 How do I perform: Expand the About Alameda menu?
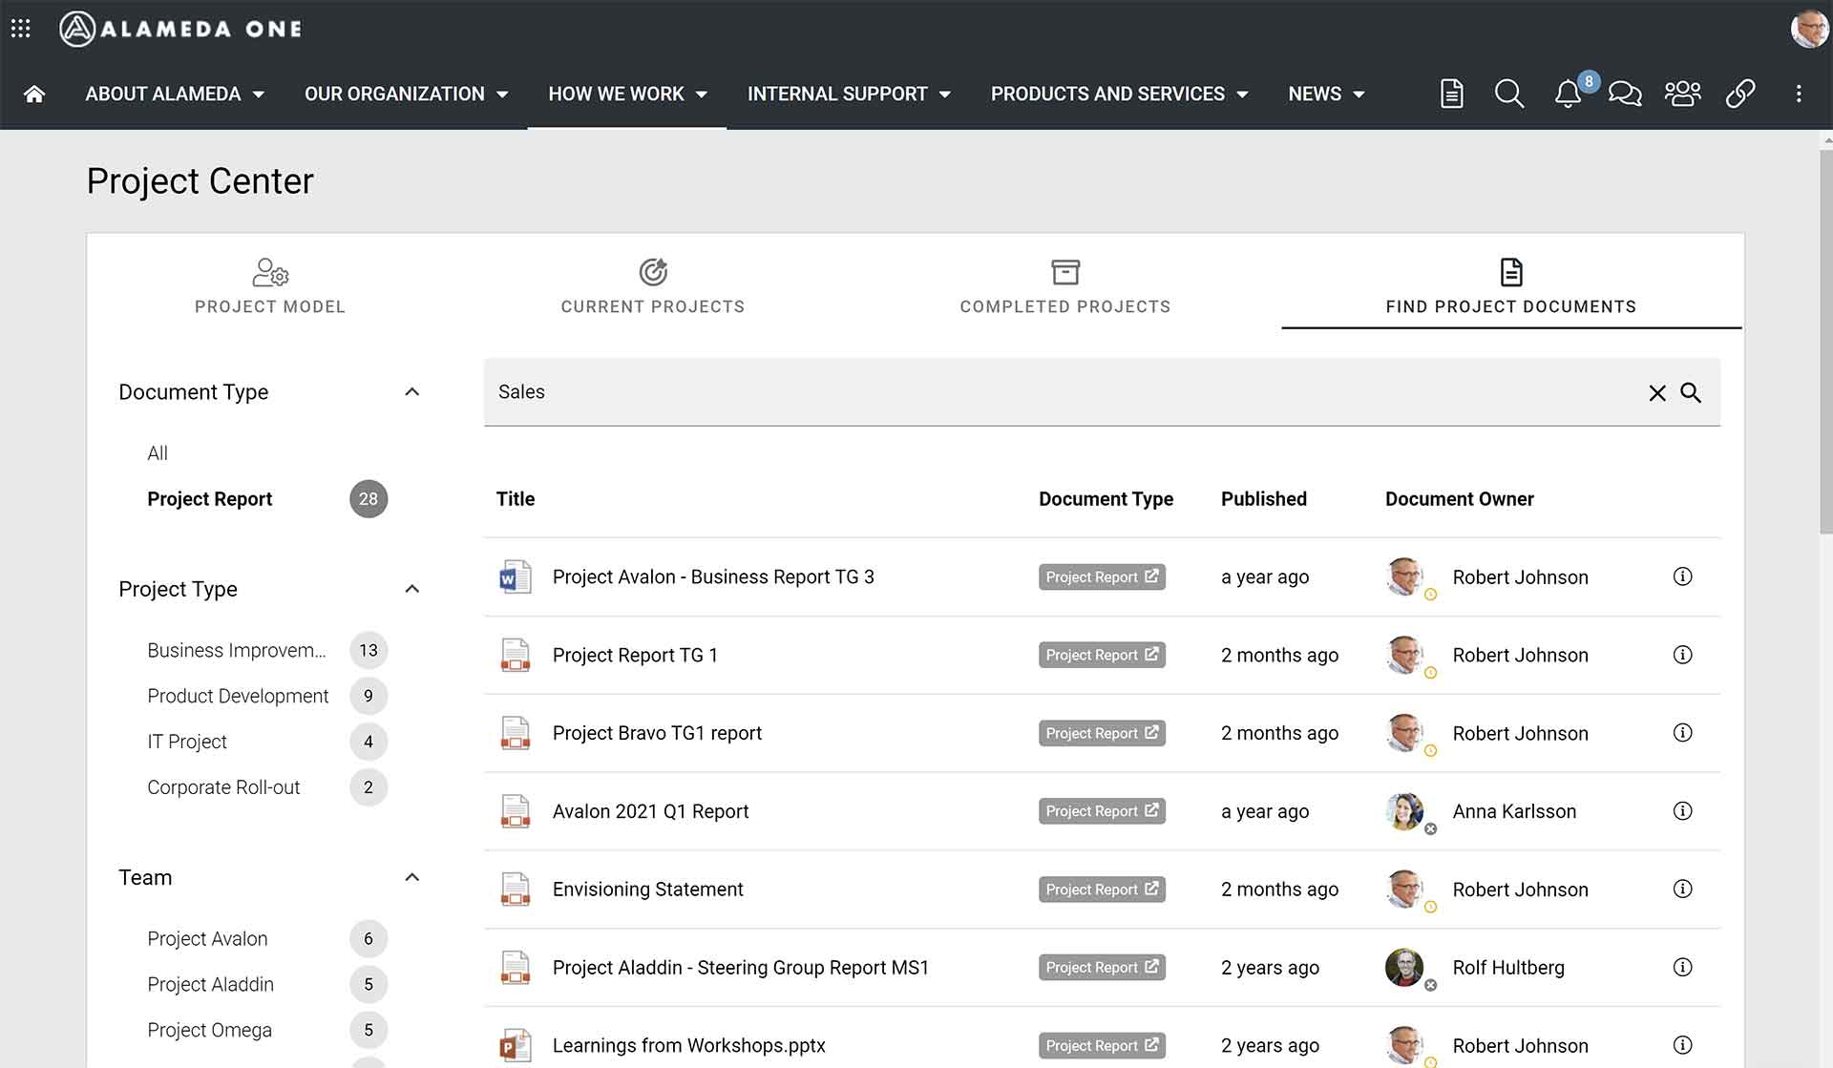(x=175, y=94)
